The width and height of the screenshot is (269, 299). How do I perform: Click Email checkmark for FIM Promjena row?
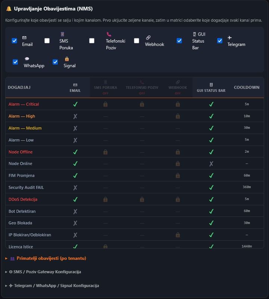(x=75, y=175)
